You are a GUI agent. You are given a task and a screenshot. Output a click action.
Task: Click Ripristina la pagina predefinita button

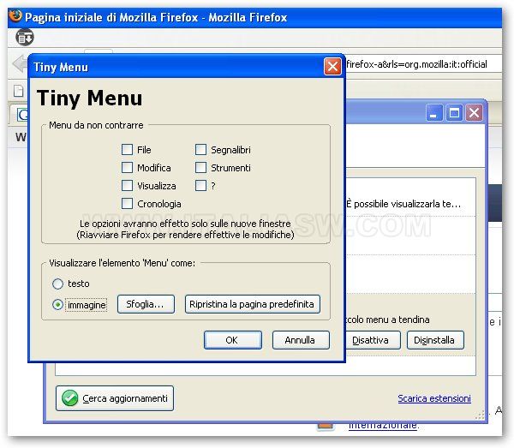pos(253,304)
